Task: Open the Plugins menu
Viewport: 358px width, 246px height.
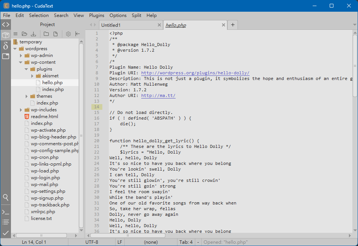Action: tap(97, 15)
